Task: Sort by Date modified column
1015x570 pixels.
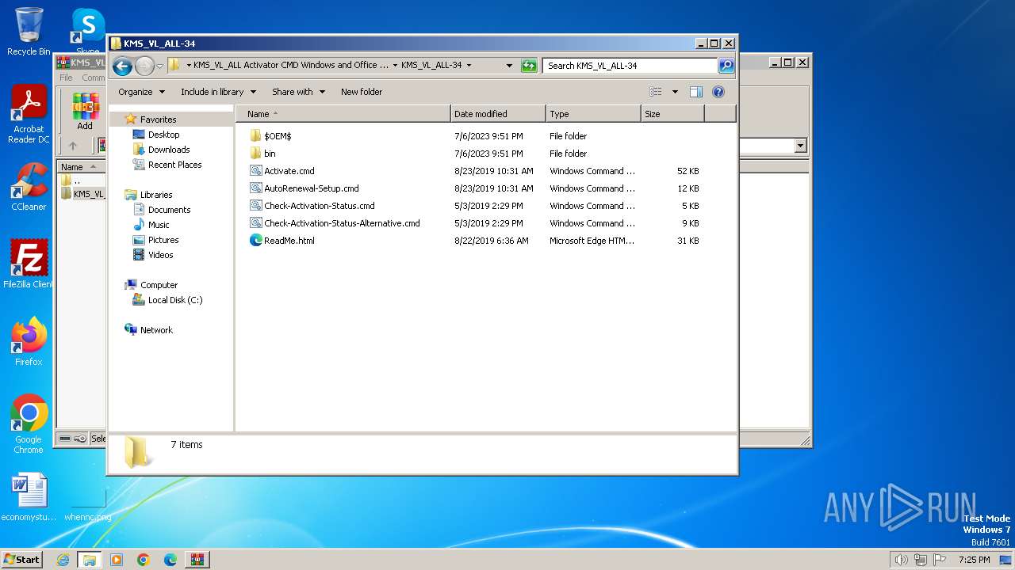Action: pos(498,114)
